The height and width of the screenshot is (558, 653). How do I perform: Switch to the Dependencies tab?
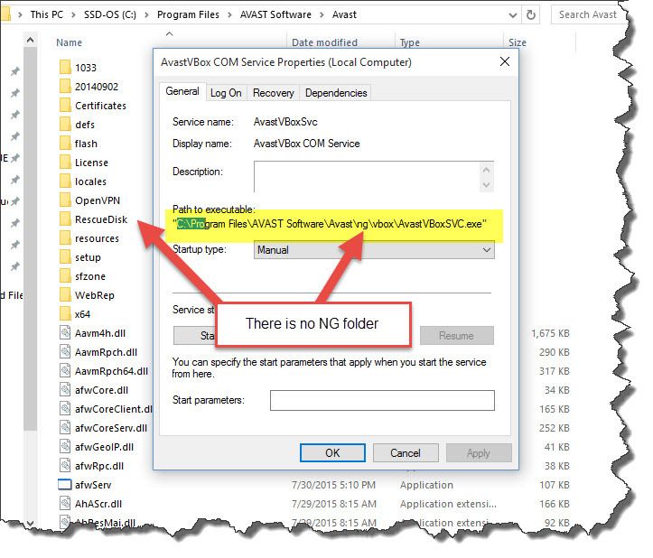click(x=336, y=93)
